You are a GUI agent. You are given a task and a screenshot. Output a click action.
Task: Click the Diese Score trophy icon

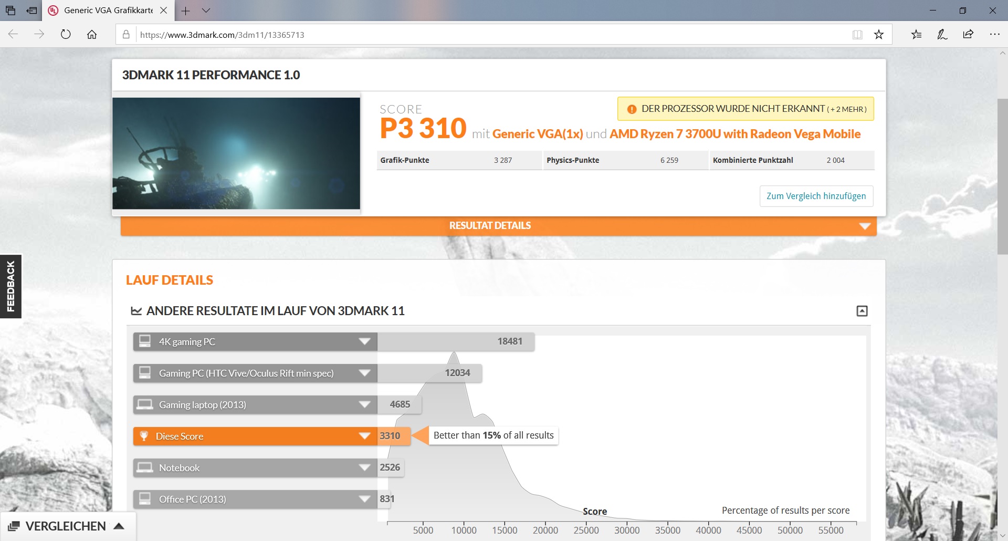[x=144, y=436]
